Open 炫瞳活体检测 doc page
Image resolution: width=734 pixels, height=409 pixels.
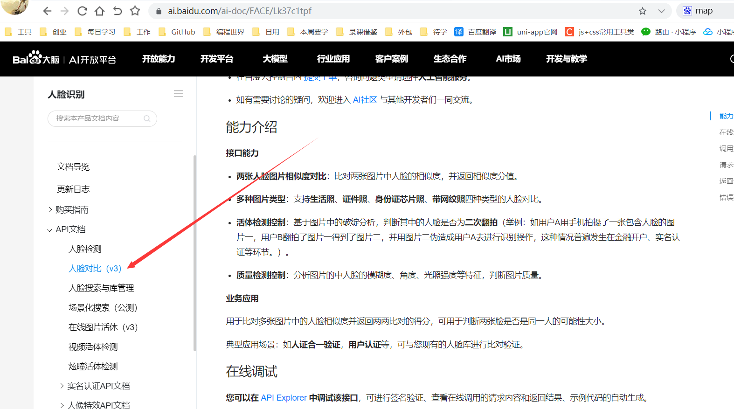tap(93, 367)
